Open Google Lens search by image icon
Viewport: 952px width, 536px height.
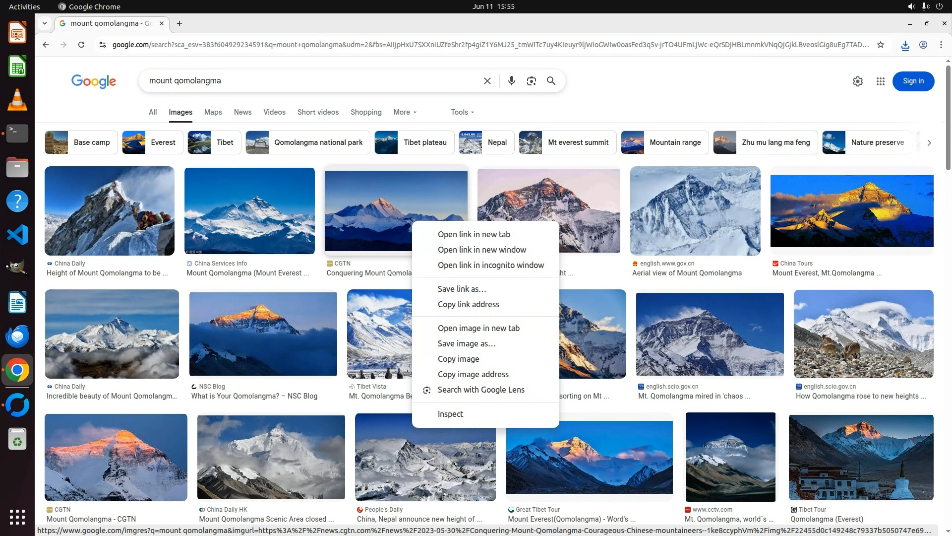point(531,81)
